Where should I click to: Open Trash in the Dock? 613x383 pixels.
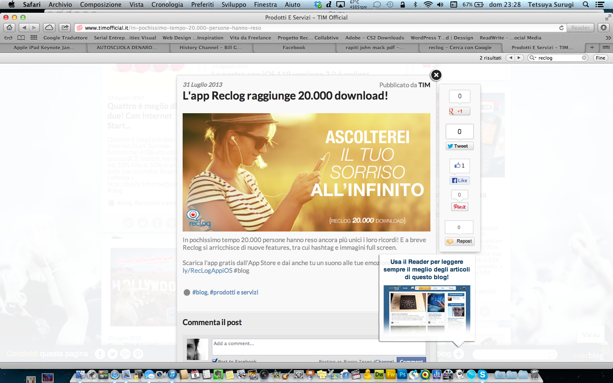tap(535, 374)
